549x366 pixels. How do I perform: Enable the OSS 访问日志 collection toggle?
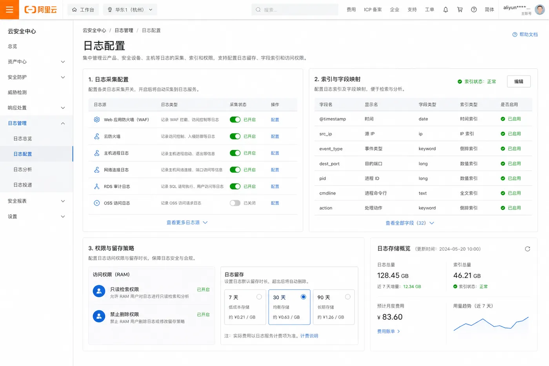click(235, 203)
